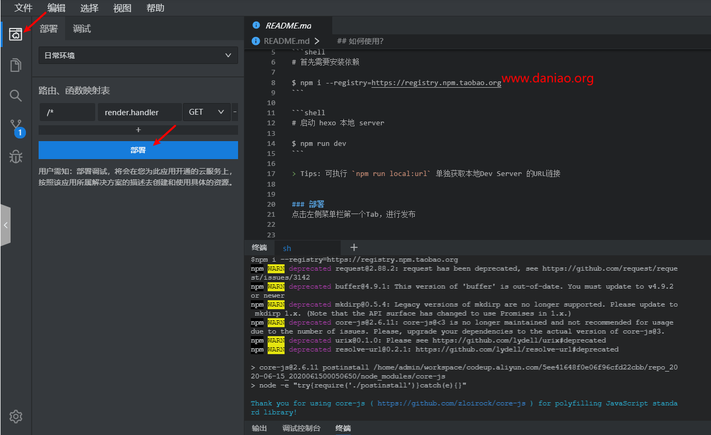Open the 选择 menu
The image size is (711, 435).
click(x=89, y=8)
